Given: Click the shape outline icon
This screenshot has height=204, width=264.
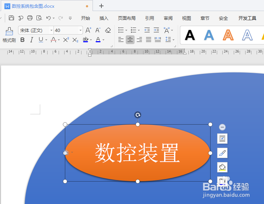Looking at the screenshot, I should 222,181.
